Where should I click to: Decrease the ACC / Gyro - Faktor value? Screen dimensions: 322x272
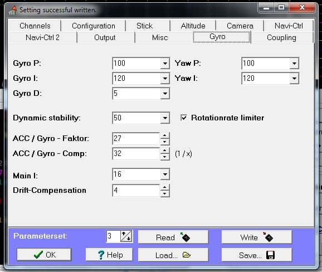tap(165, 142)
